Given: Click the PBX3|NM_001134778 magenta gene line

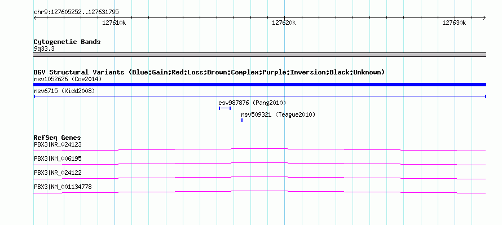Looking at the screenshot, I should tap(259, 192).
